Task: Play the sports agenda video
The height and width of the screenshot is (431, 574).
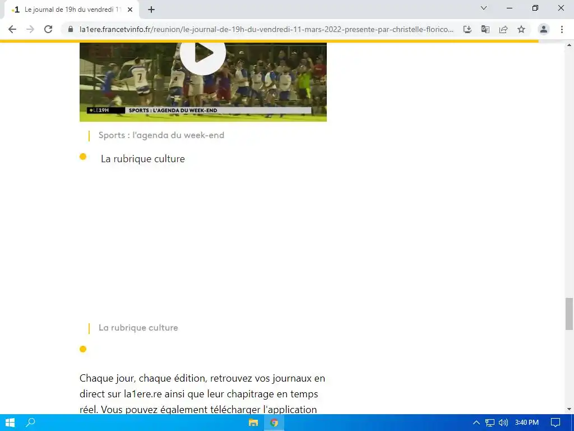Action: [x=203, y=53]
